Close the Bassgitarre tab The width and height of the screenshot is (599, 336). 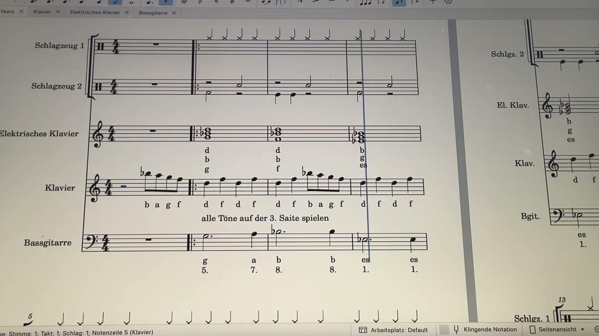(174, 13)
